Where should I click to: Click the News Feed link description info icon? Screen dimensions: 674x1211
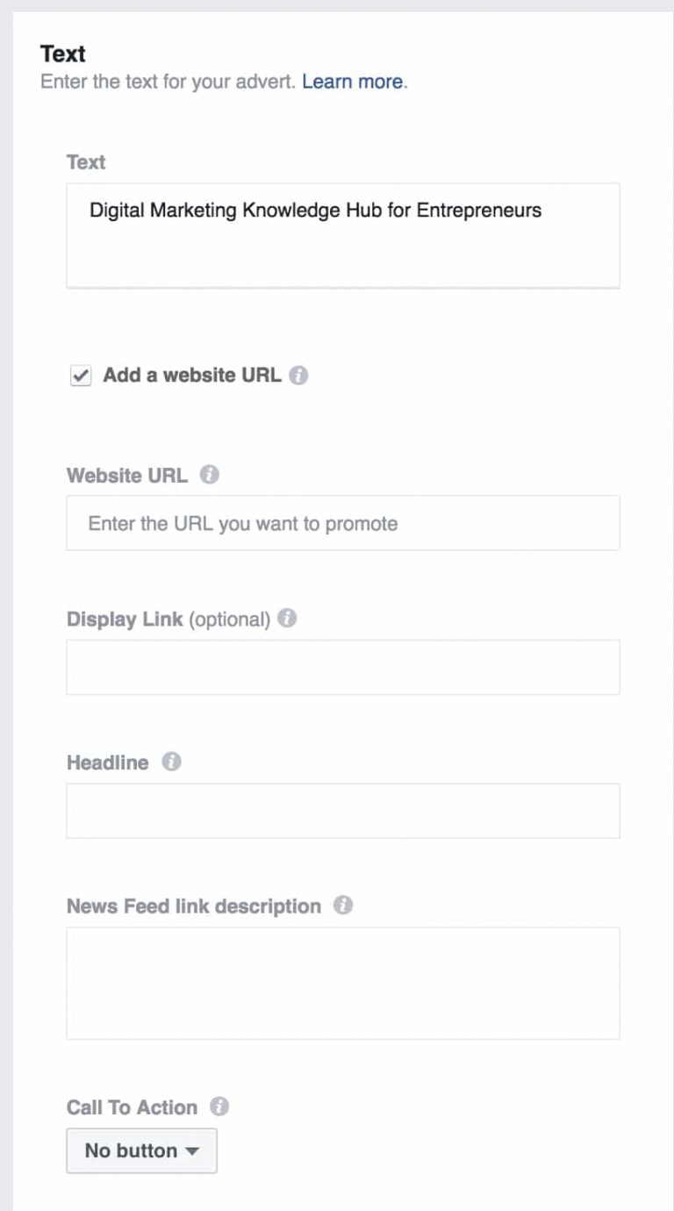tap(343, 905)
